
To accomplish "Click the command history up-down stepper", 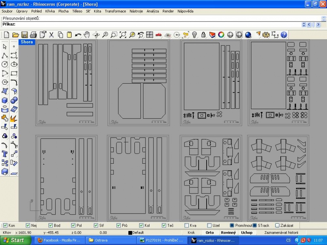I will pos(304,24).
